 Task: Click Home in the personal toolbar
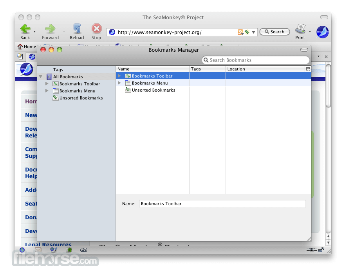tap(27, 47)
